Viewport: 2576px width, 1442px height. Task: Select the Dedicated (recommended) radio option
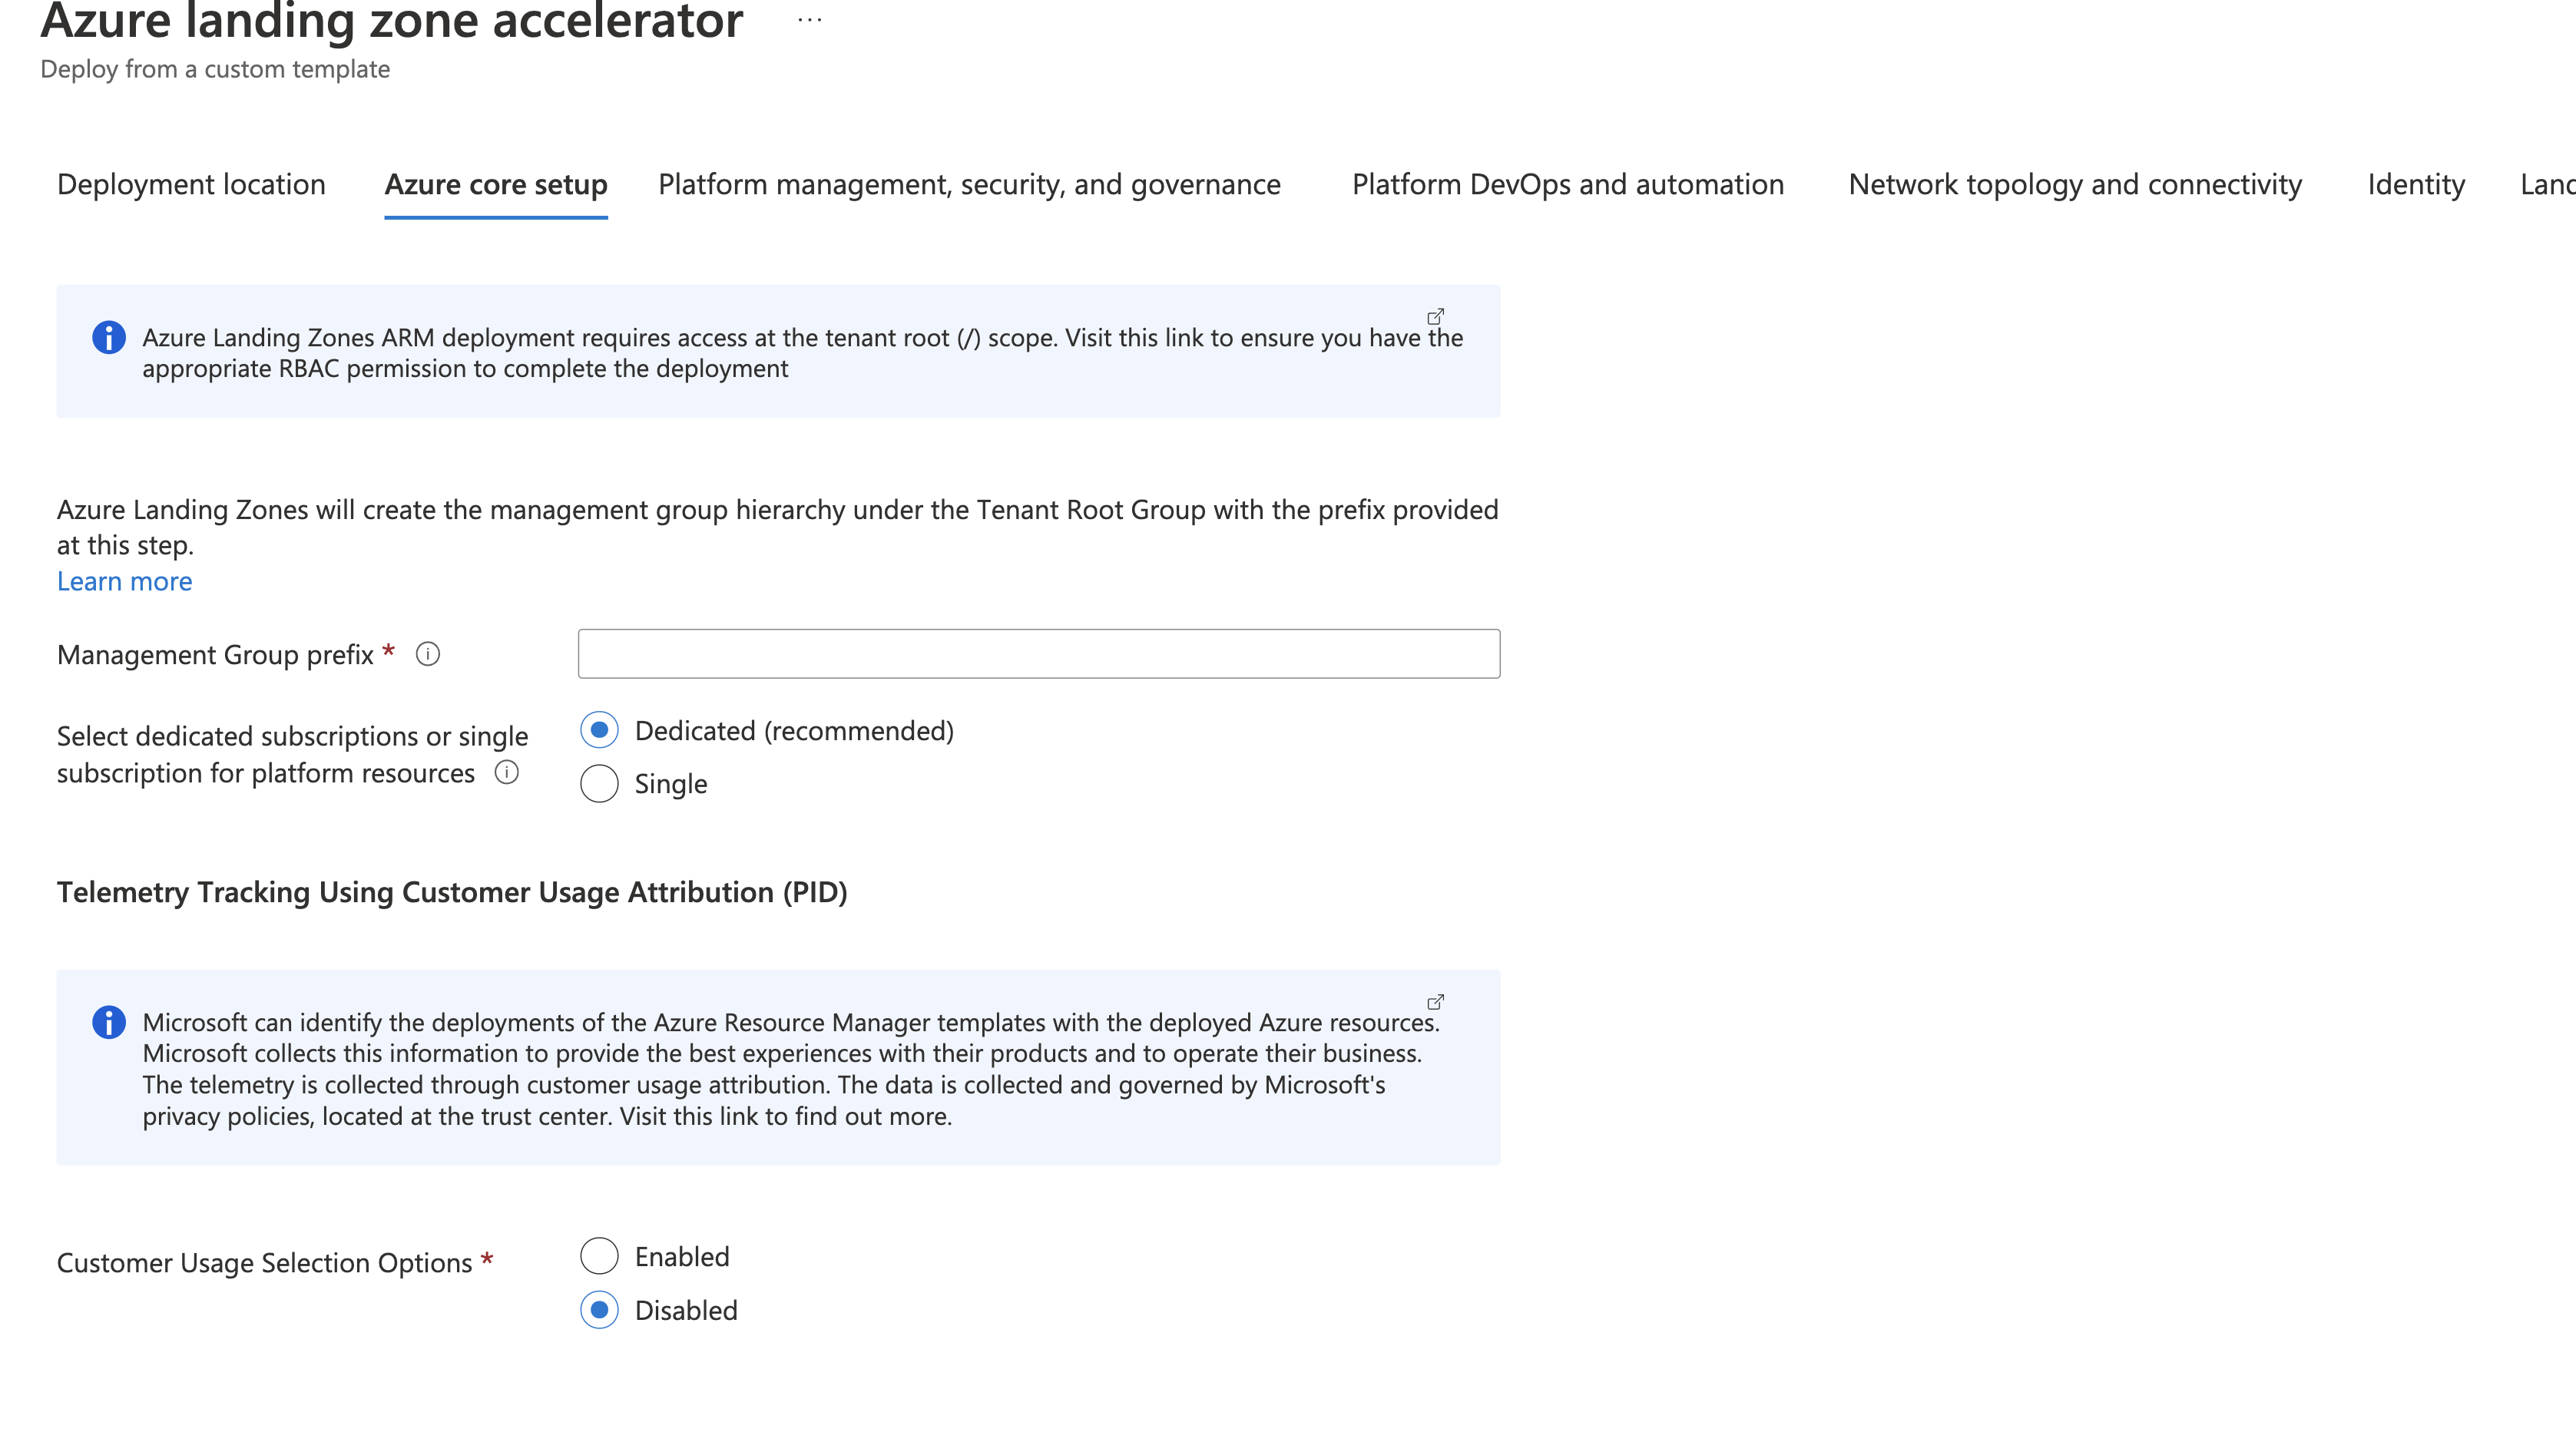pos(599,730)
